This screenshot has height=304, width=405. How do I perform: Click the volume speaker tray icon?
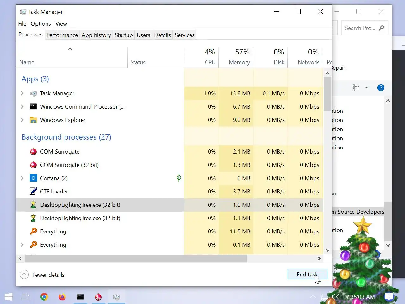click(x=336, y=297)
